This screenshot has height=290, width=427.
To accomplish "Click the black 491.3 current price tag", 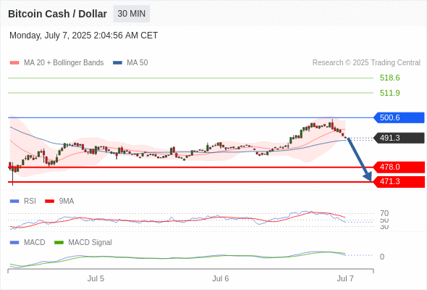I will pos(399,138).
